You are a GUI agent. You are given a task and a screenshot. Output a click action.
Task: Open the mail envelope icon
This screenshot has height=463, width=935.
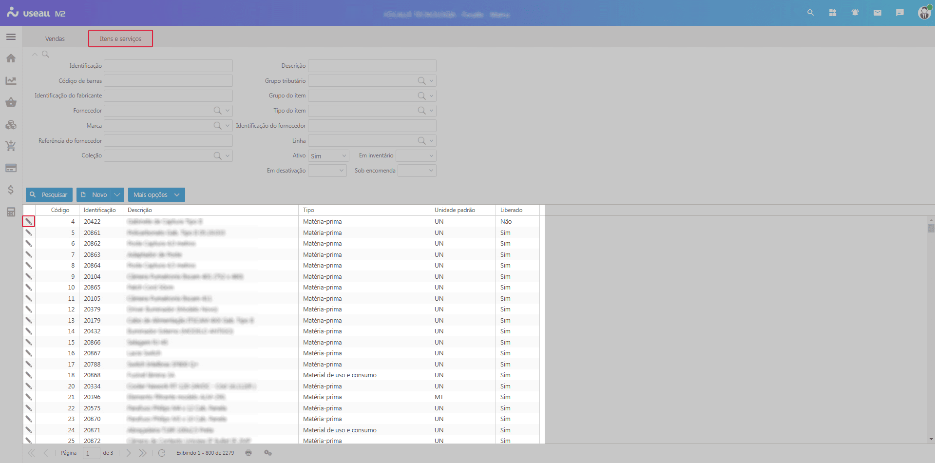(x=877, y=13)
